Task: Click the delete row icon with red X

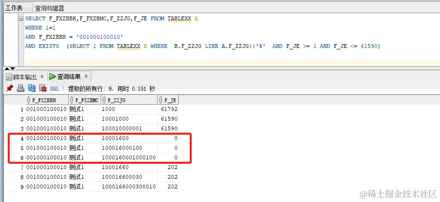Action: [x=43, y=89]
